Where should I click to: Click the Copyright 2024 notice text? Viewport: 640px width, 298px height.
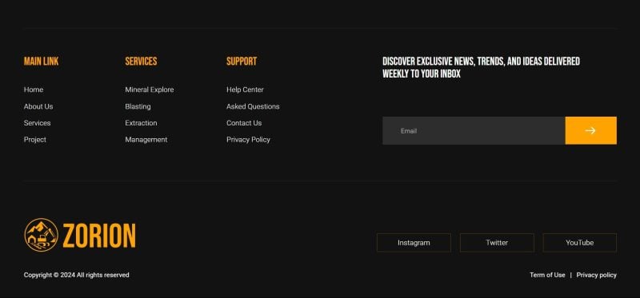pos(76,275)
